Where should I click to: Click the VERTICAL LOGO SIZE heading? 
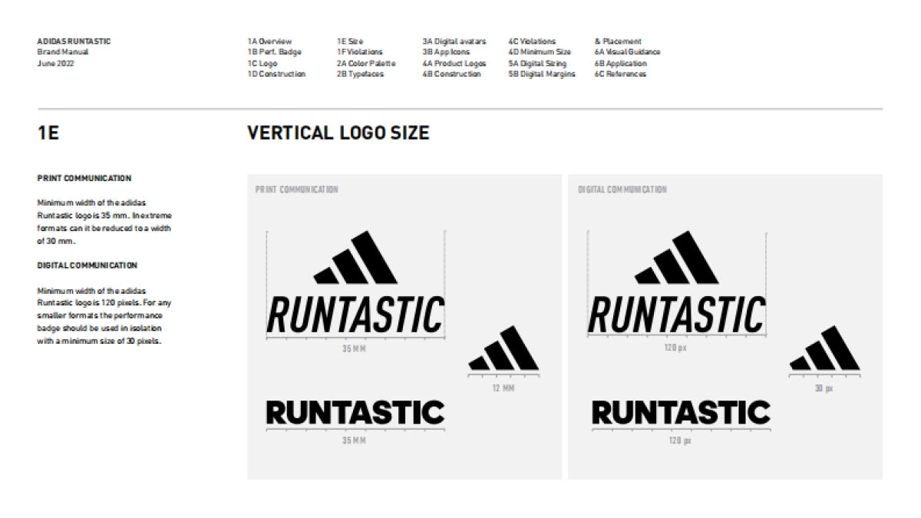[x=337, y=134]
